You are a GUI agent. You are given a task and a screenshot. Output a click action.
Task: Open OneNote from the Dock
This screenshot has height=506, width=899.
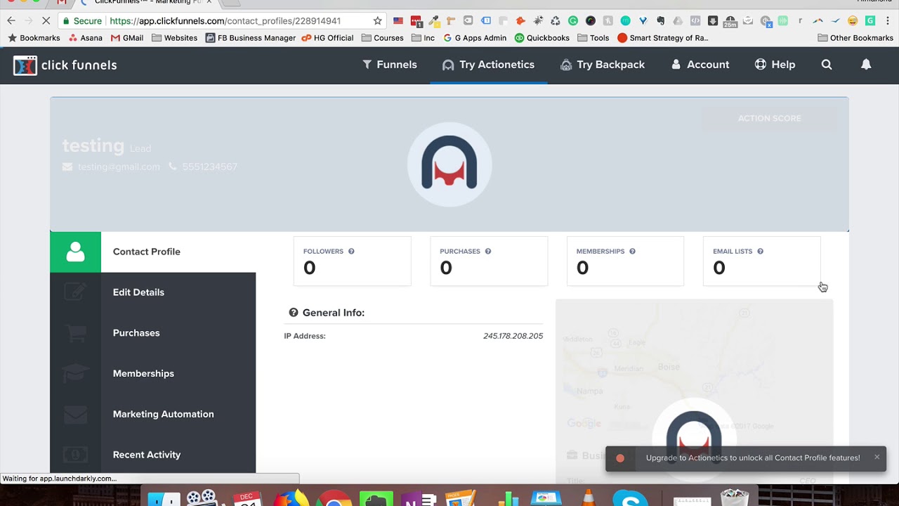tap(419, 499)
